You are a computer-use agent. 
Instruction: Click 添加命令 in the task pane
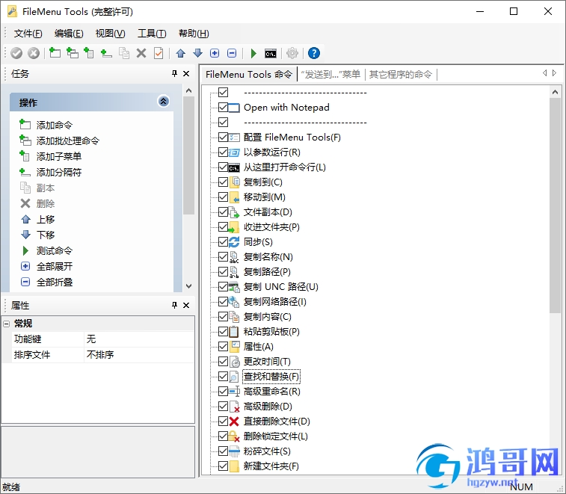click(54, 125)
